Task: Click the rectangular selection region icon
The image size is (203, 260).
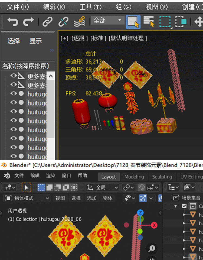Action: [x=165, y=22]
